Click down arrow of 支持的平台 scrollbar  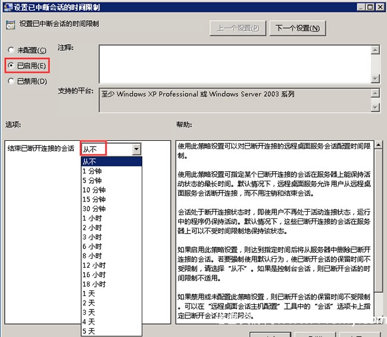[375, 107]
